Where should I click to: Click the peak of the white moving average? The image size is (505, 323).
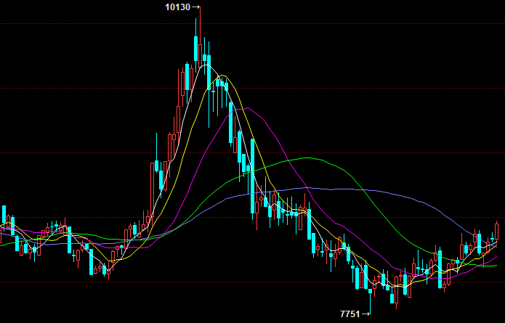pyautogui.click(x=207, y=66)
